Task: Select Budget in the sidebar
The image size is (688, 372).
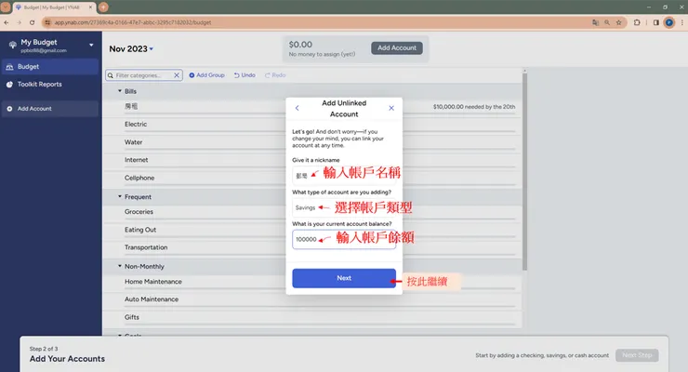Action: point(49,67)
